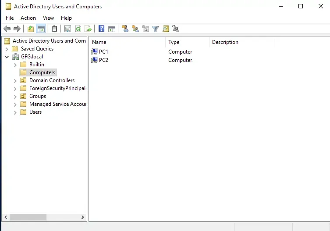Click the Back arrow toolbar button

(x=7, y=29)
